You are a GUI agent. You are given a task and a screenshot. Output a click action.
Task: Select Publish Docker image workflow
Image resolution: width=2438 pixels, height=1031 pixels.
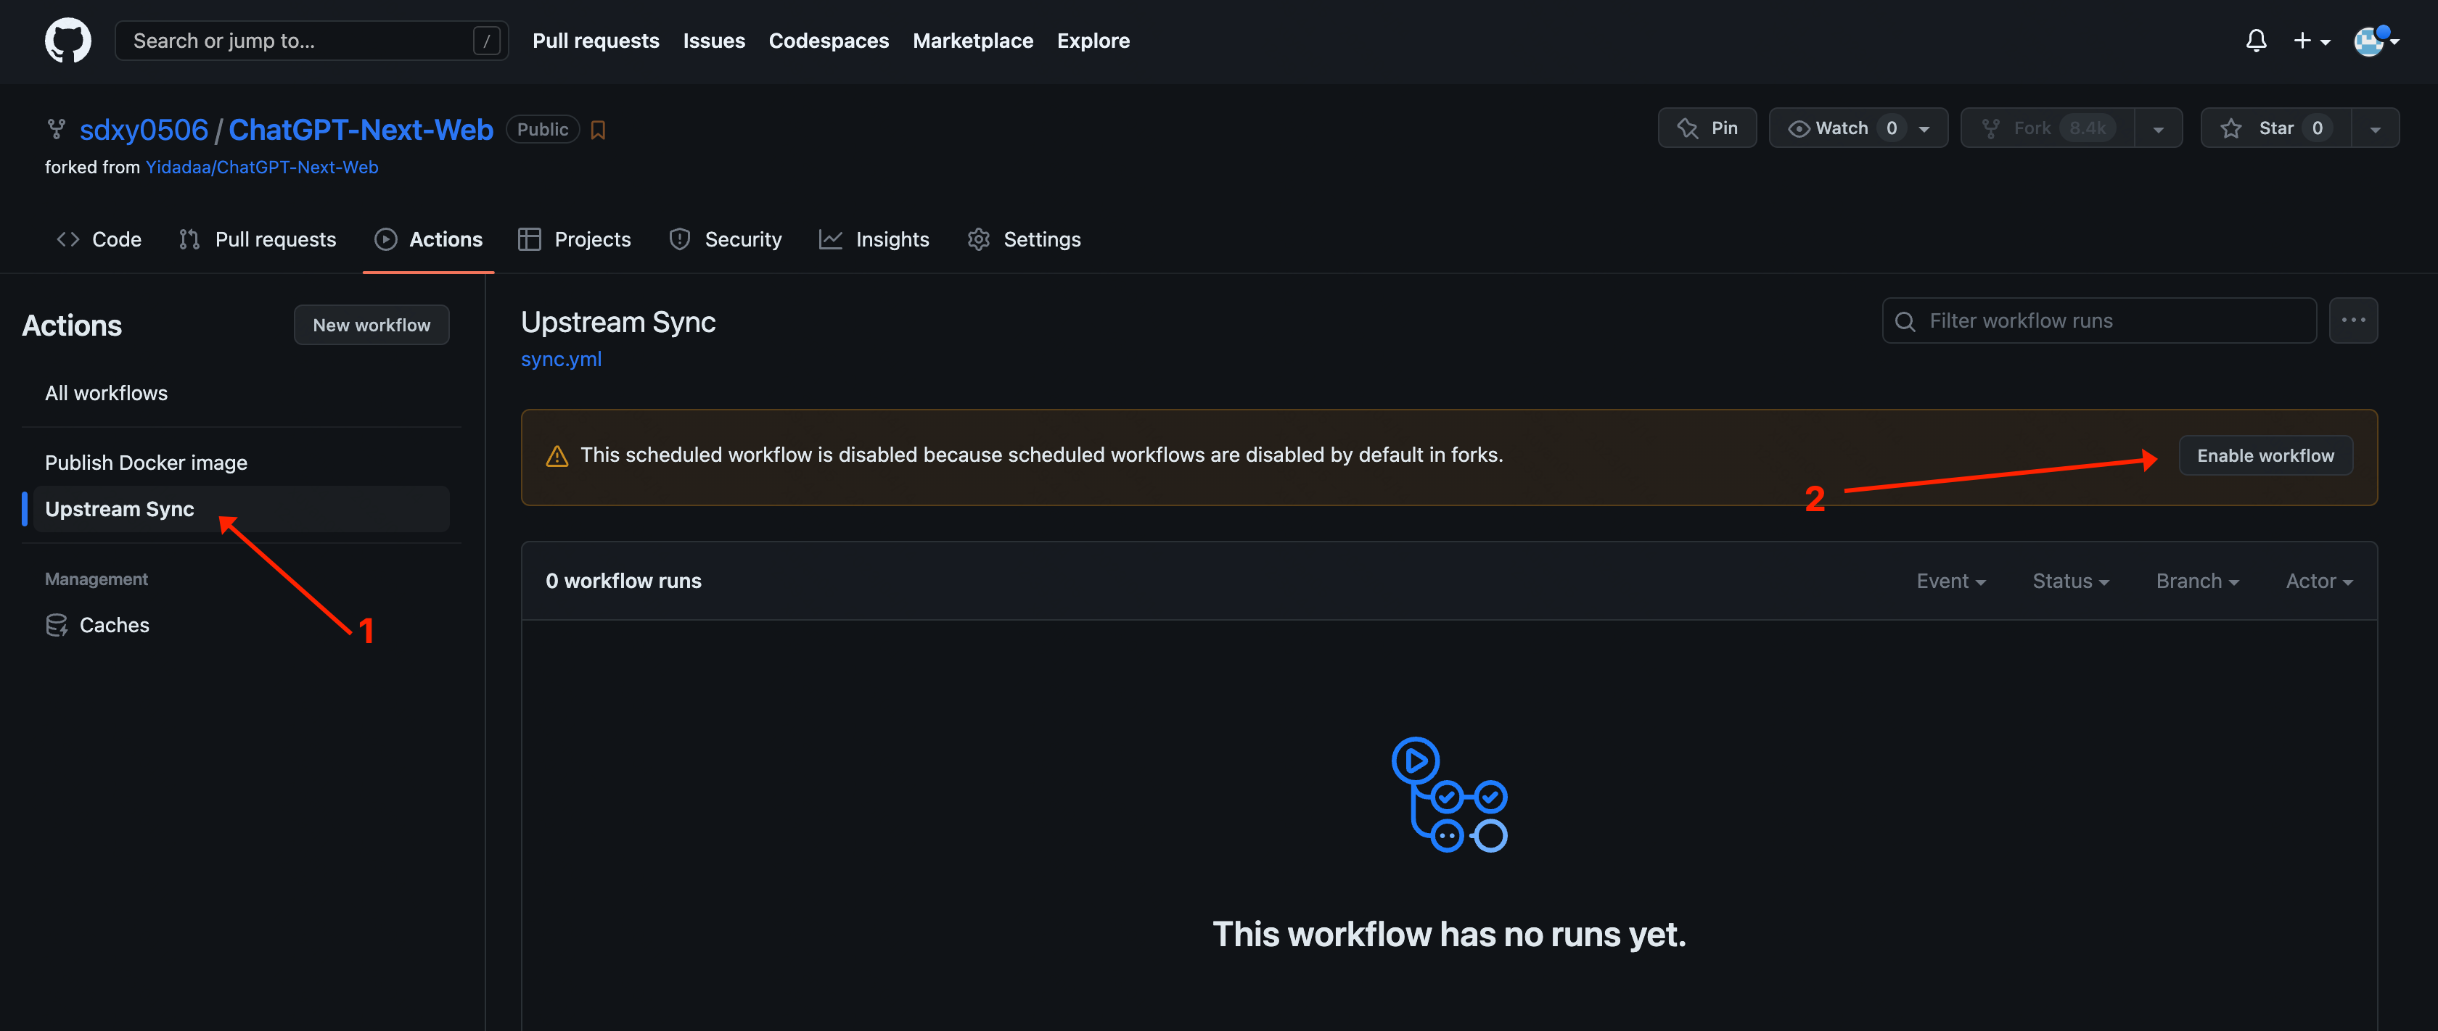pos(146,463)
